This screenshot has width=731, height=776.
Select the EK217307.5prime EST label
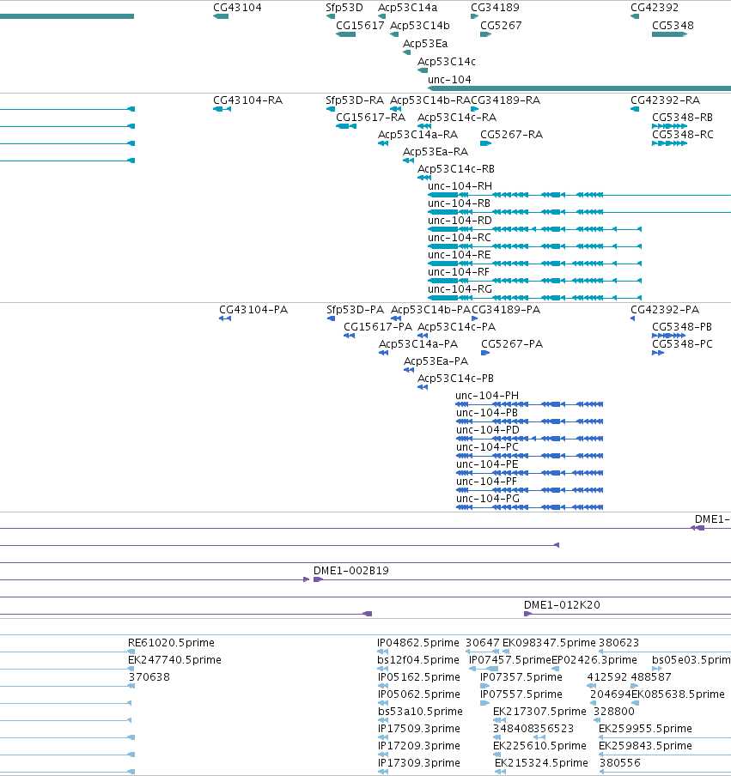coord(539,711)
